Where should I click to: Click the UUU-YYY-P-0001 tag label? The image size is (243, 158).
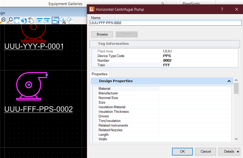pyautogui.click(x=34, y=46)
